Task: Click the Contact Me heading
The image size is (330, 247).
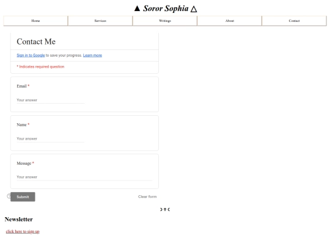Action: pos(36,41)
